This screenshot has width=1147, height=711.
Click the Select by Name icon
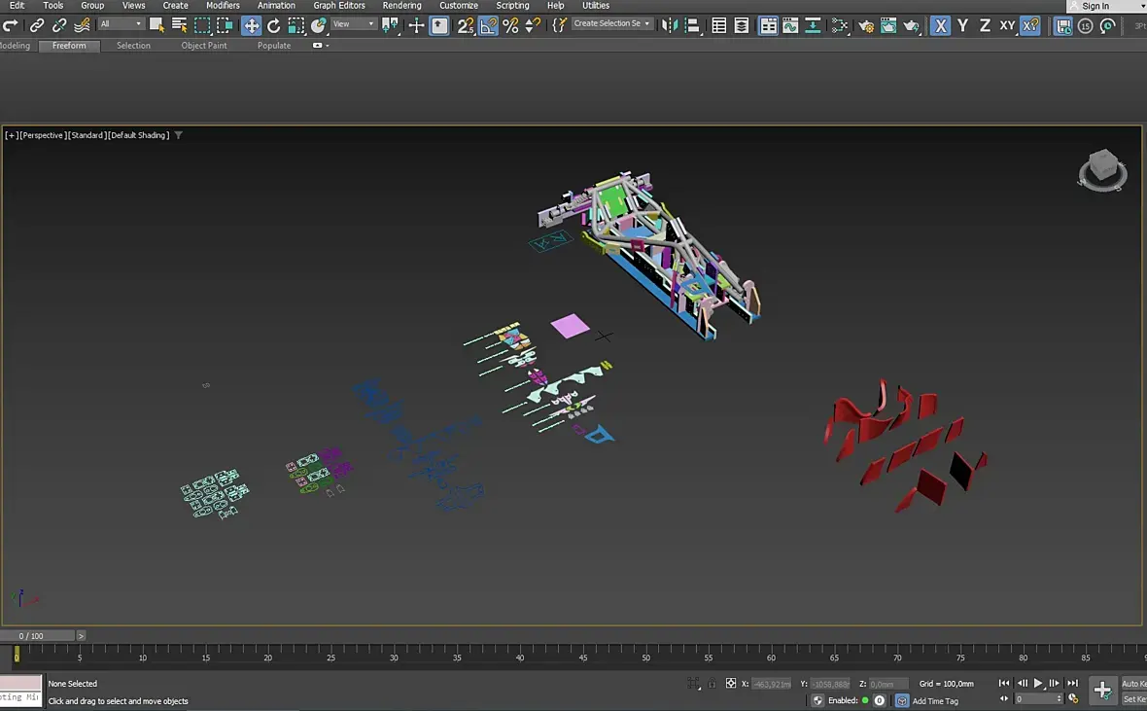(x=180, y=25)
